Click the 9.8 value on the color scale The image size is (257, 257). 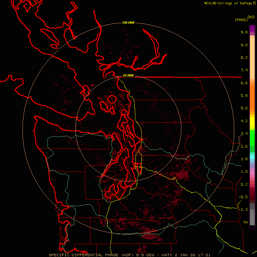coord(244,32)
